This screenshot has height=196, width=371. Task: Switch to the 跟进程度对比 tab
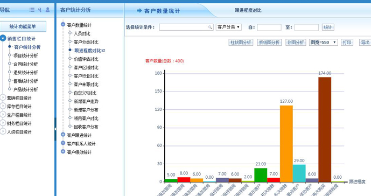pos(248,10)
